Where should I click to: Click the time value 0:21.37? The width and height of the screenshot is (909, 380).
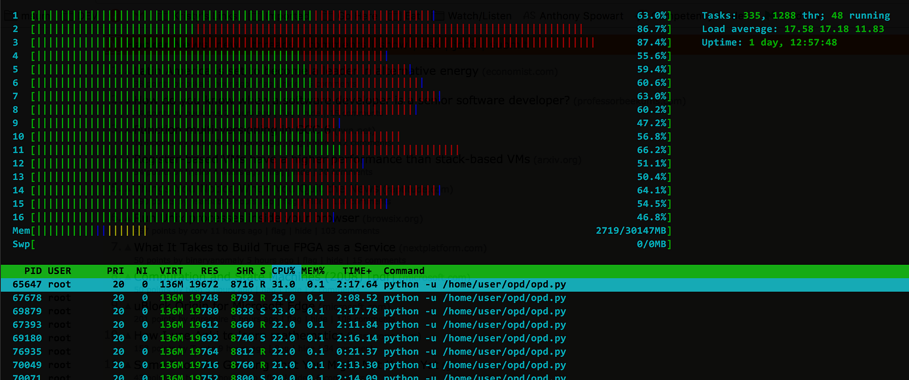(x=357, y=352)
